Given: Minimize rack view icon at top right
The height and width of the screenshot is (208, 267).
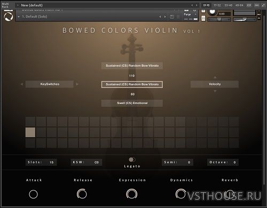Looking at the screenshot, I should (263, 5).
